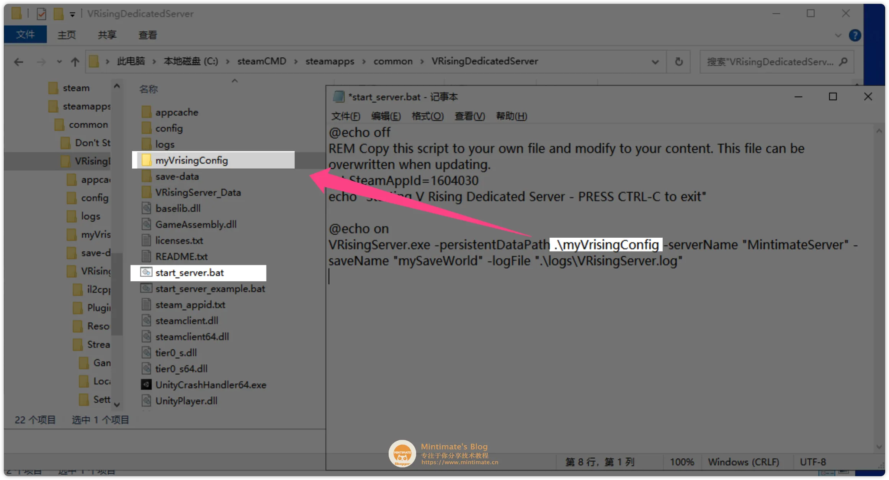
Task: Click 本地磁盘 (C:) breadcrumb
Action: [x=191, y=61]
